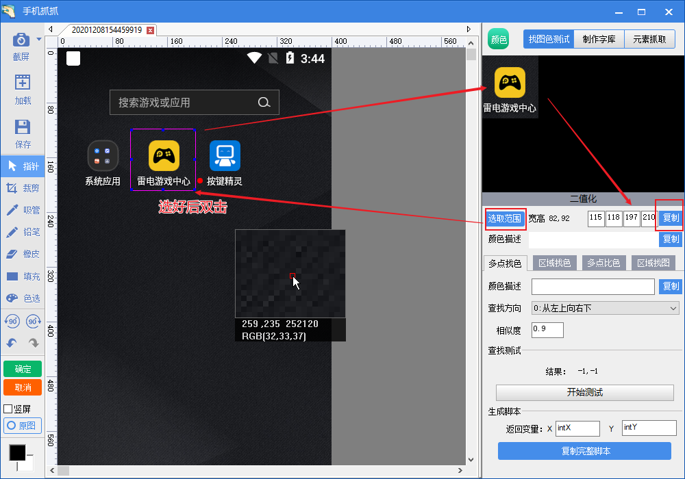Click the canvas vertical scrollbar up arrow

[471, 42]
